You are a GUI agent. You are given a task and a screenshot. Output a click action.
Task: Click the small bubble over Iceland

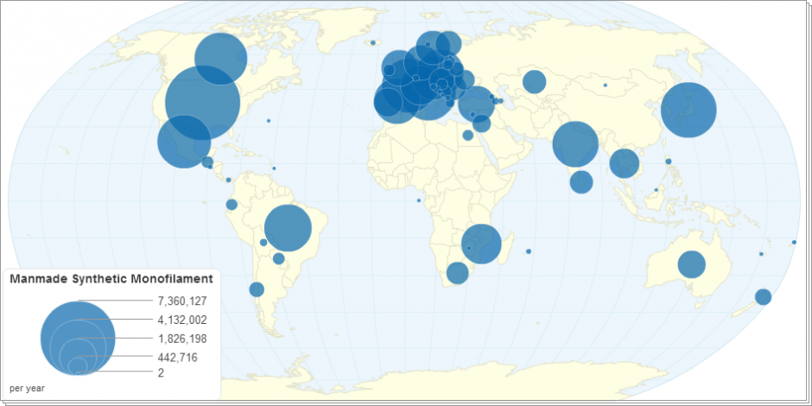click(372, 42)
